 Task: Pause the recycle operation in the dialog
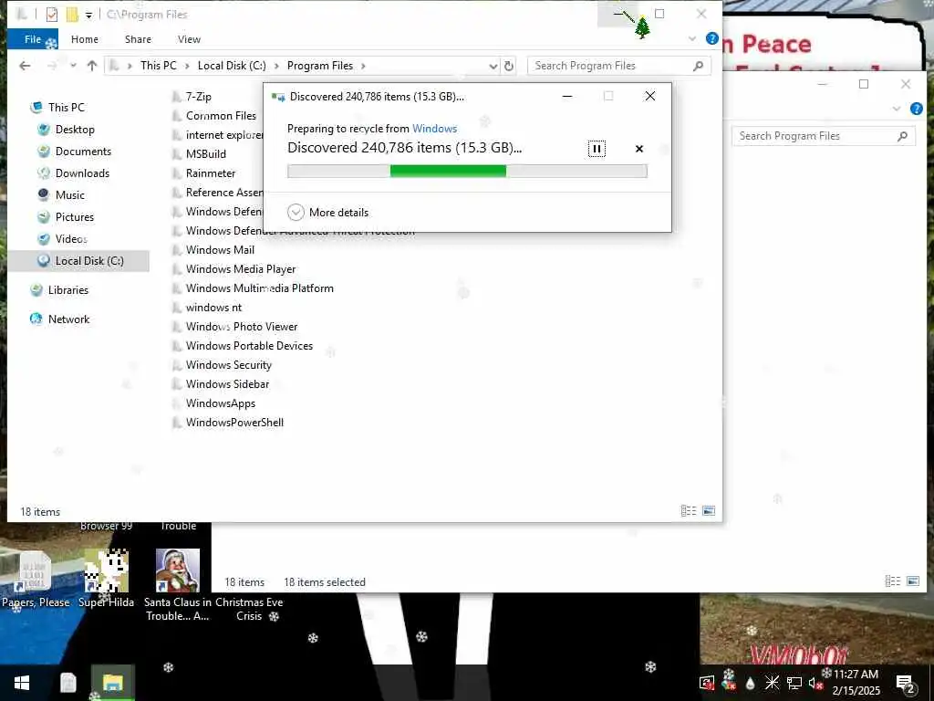coord(597,149)
